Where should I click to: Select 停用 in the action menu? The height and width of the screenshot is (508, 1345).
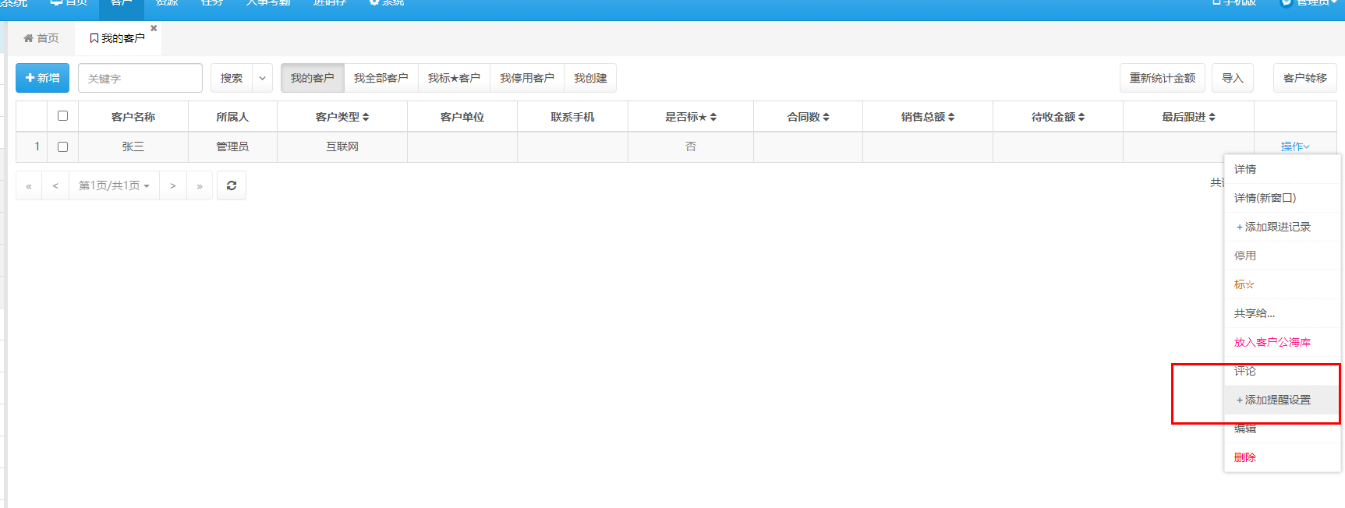click(1283, 256)
